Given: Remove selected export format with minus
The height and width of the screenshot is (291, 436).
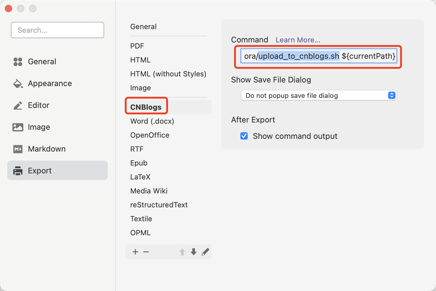Looking at the screenshot, I should (x=146, y=252).
